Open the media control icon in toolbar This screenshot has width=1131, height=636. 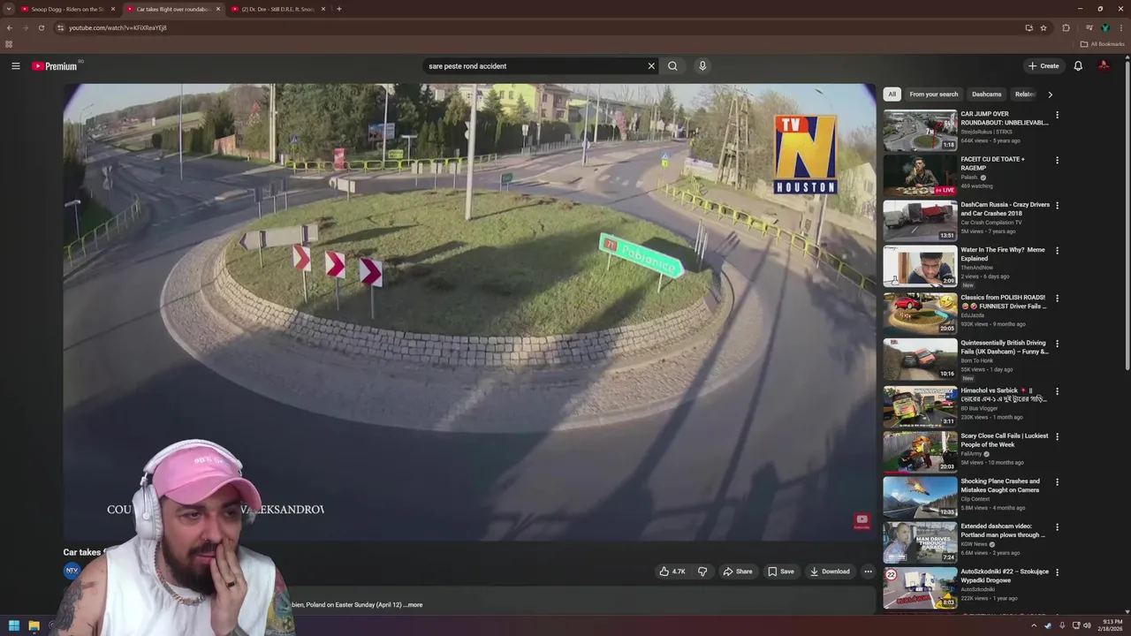(x=1089, y=27)
